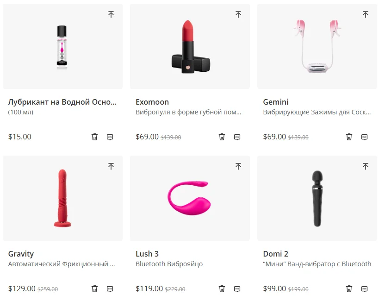Delete Gemini using trash icon

(x=349, y=137)
